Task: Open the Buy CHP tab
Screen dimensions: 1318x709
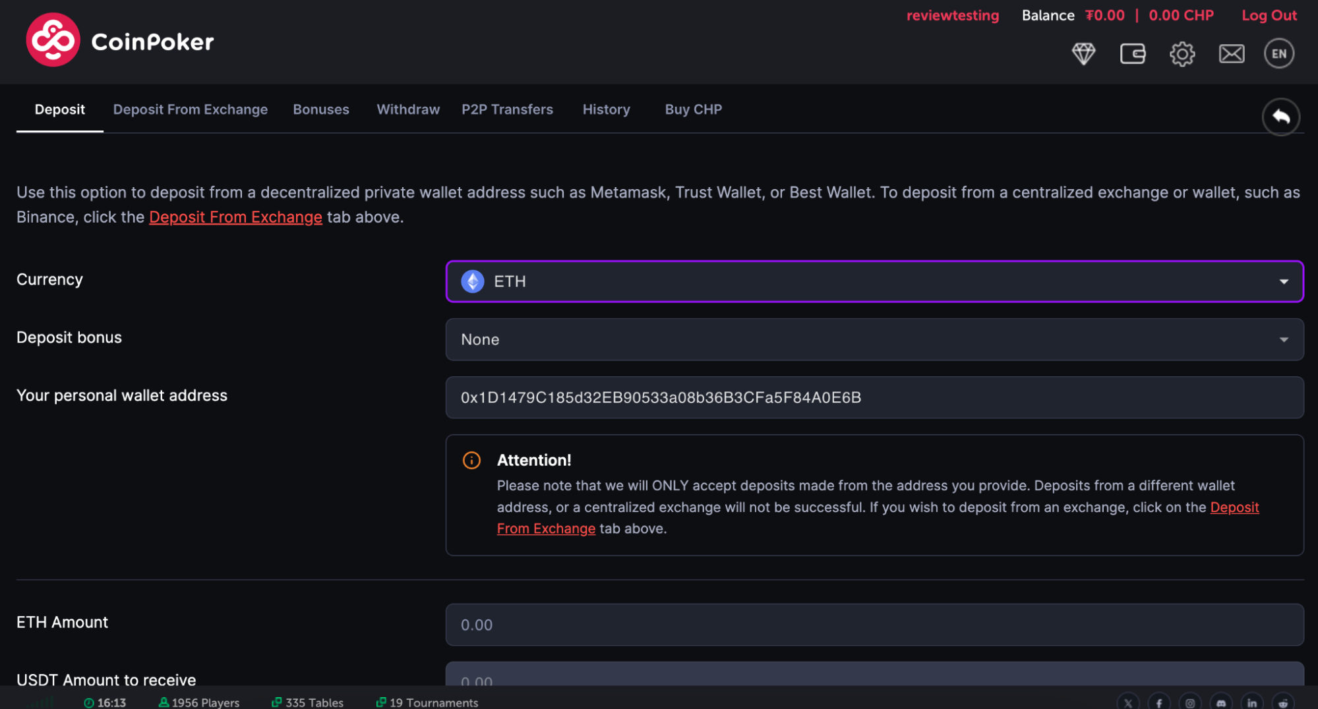Action: (x=693, y=109)
